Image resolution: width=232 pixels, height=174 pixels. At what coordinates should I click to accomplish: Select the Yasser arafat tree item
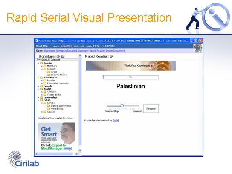tap(54, 95)
